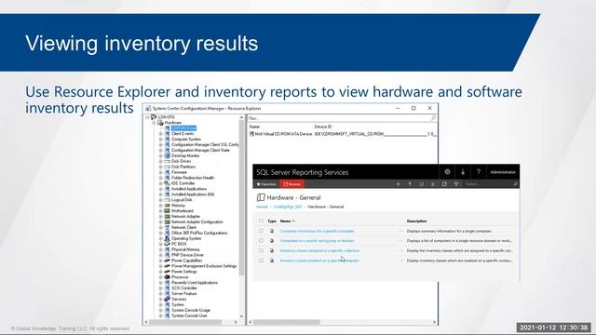
Task: Click the upload arrow icon in SSRS toolbar
Action: point(410,184)
